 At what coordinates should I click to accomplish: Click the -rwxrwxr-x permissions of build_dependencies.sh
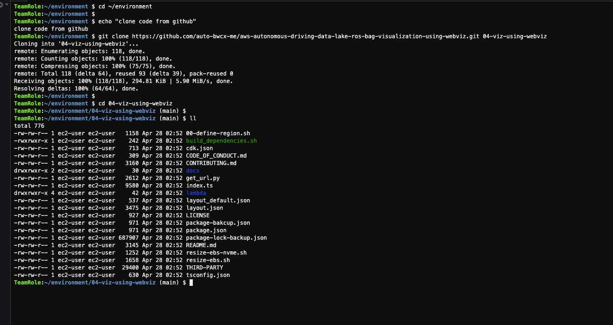(x=31, y=141)
